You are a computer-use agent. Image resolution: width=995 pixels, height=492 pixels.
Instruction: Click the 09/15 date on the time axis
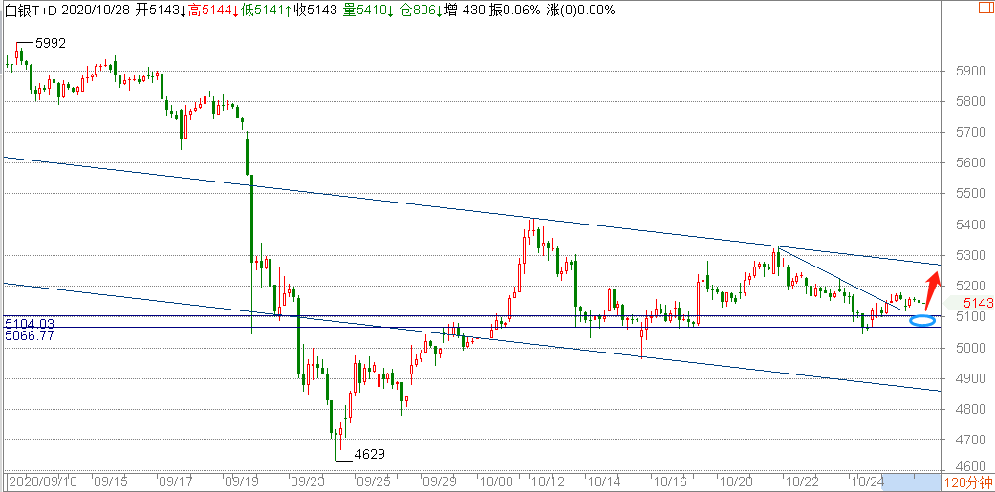pyautogui.click(x=110, y=481)
